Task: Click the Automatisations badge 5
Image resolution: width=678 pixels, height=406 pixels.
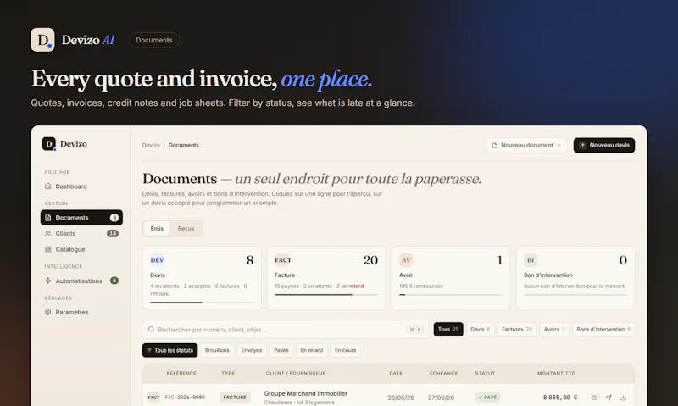Action: 114,281
